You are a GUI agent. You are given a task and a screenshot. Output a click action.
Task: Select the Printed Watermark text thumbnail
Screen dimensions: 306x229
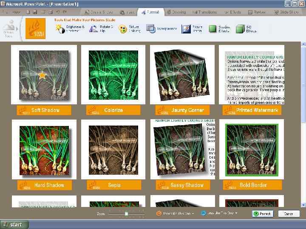tap(252, 75)
